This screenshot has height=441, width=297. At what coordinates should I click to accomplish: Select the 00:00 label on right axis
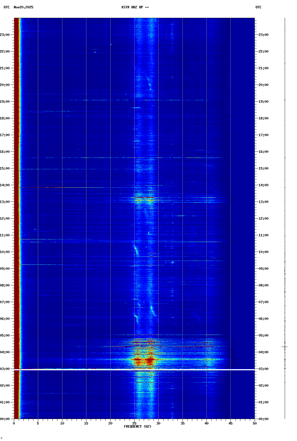[263, 419]
